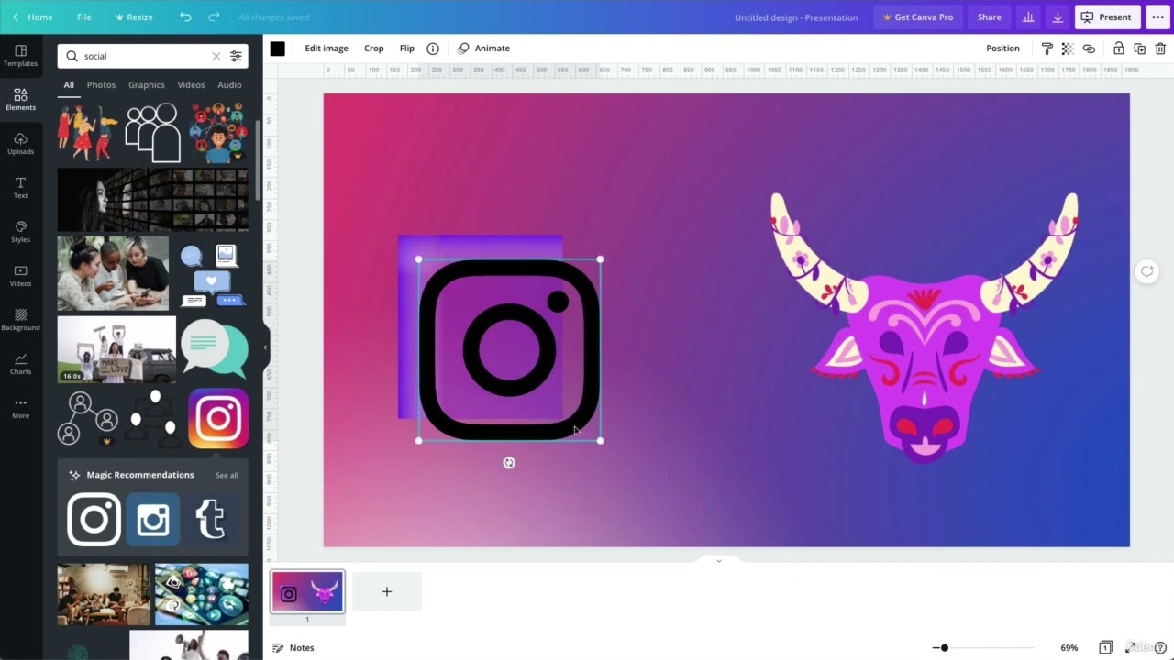Click the Edit image button
Viewport: 1174px width, 660px height.
coord(327,49)
